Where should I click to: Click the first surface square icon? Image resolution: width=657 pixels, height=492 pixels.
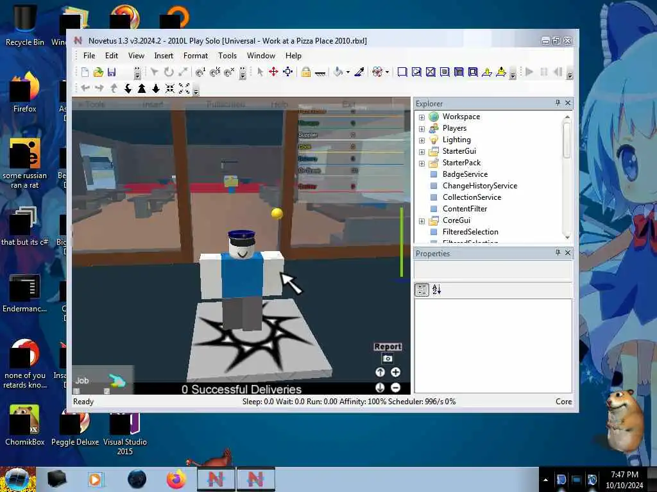click(x=402, y=72)
